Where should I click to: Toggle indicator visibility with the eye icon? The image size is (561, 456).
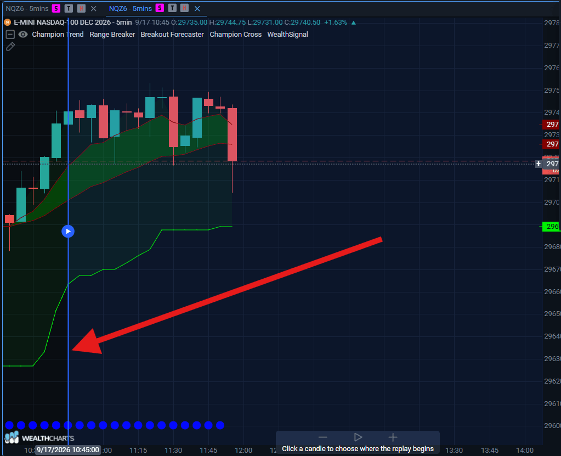[23, 35]
